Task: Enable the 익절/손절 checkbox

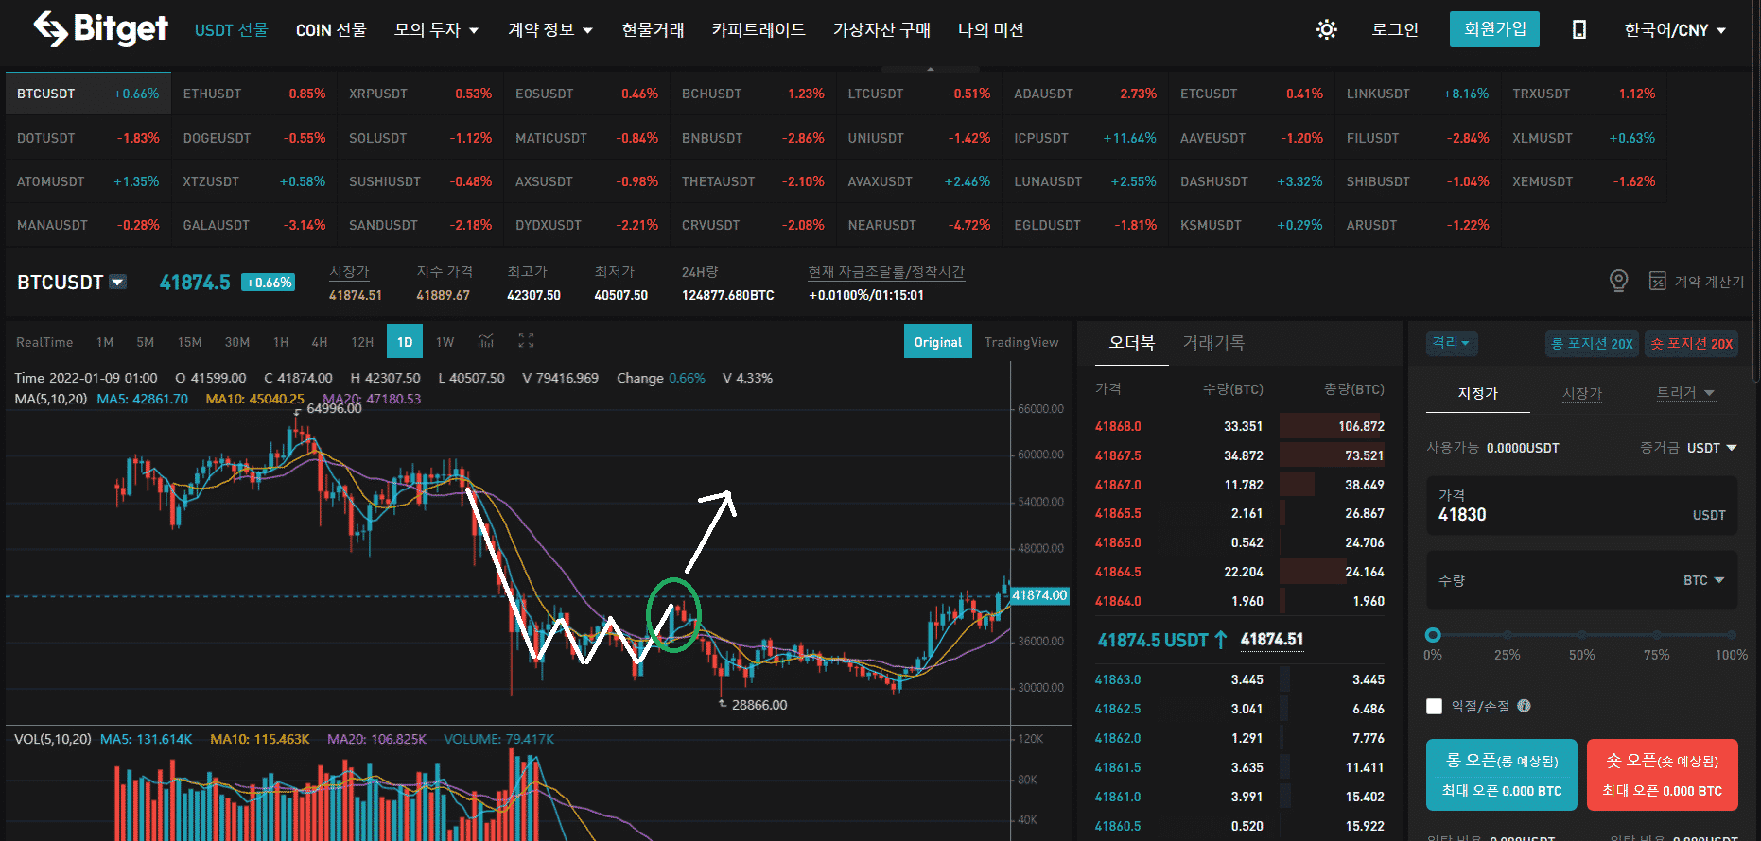Action: click(1434, 707)
